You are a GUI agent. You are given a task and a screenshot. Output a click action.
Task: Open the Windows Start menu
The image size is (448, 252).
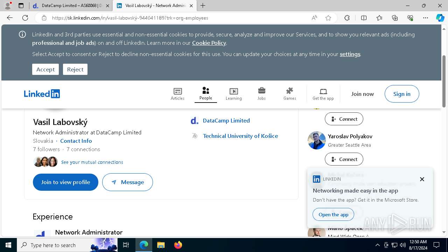point(8,245)
